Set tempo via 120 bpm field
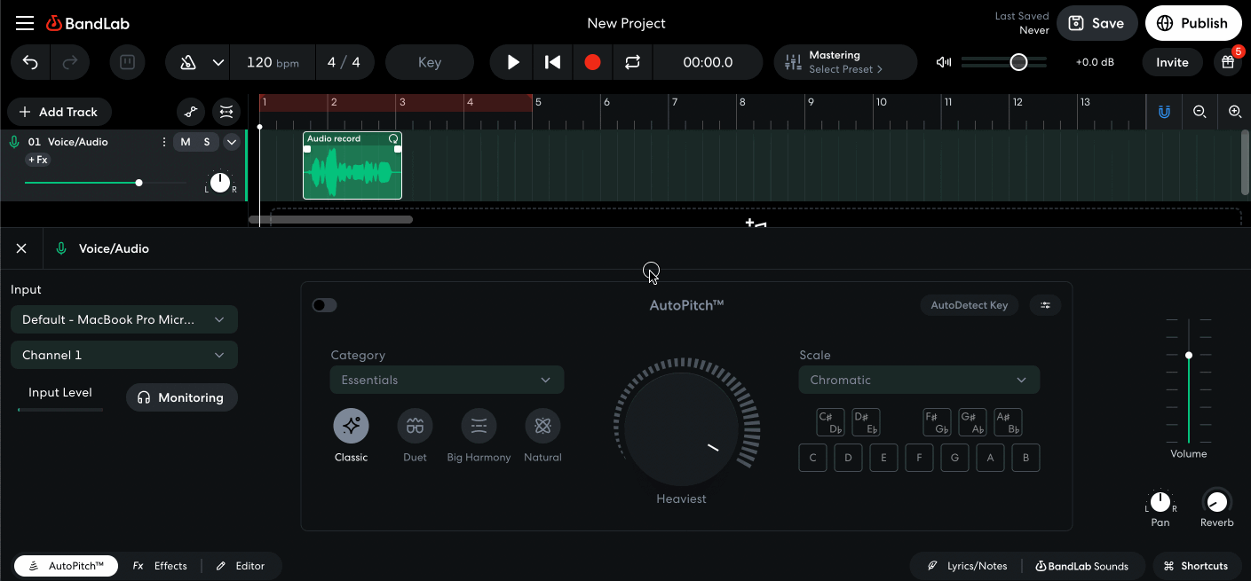Image resolution: width=1251 pixels, height=581 pixels. tap(273, 62)
